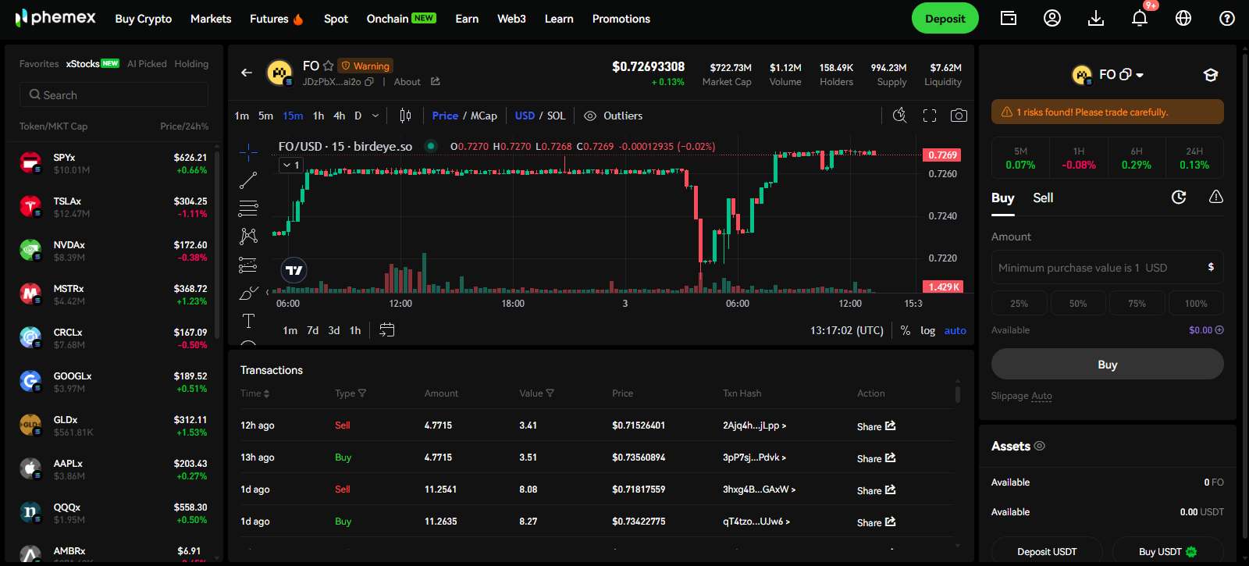The height and width of the screenshot is (566, 1249).
Task: Open the help question mark icon
Action: click(x=1227, y=18)
